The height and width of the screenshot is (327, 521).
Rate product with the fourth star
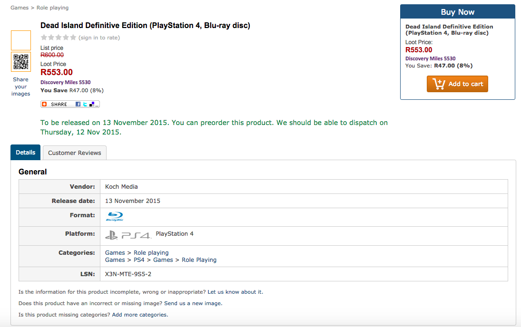pyautogui.click(x=66, y=38)
